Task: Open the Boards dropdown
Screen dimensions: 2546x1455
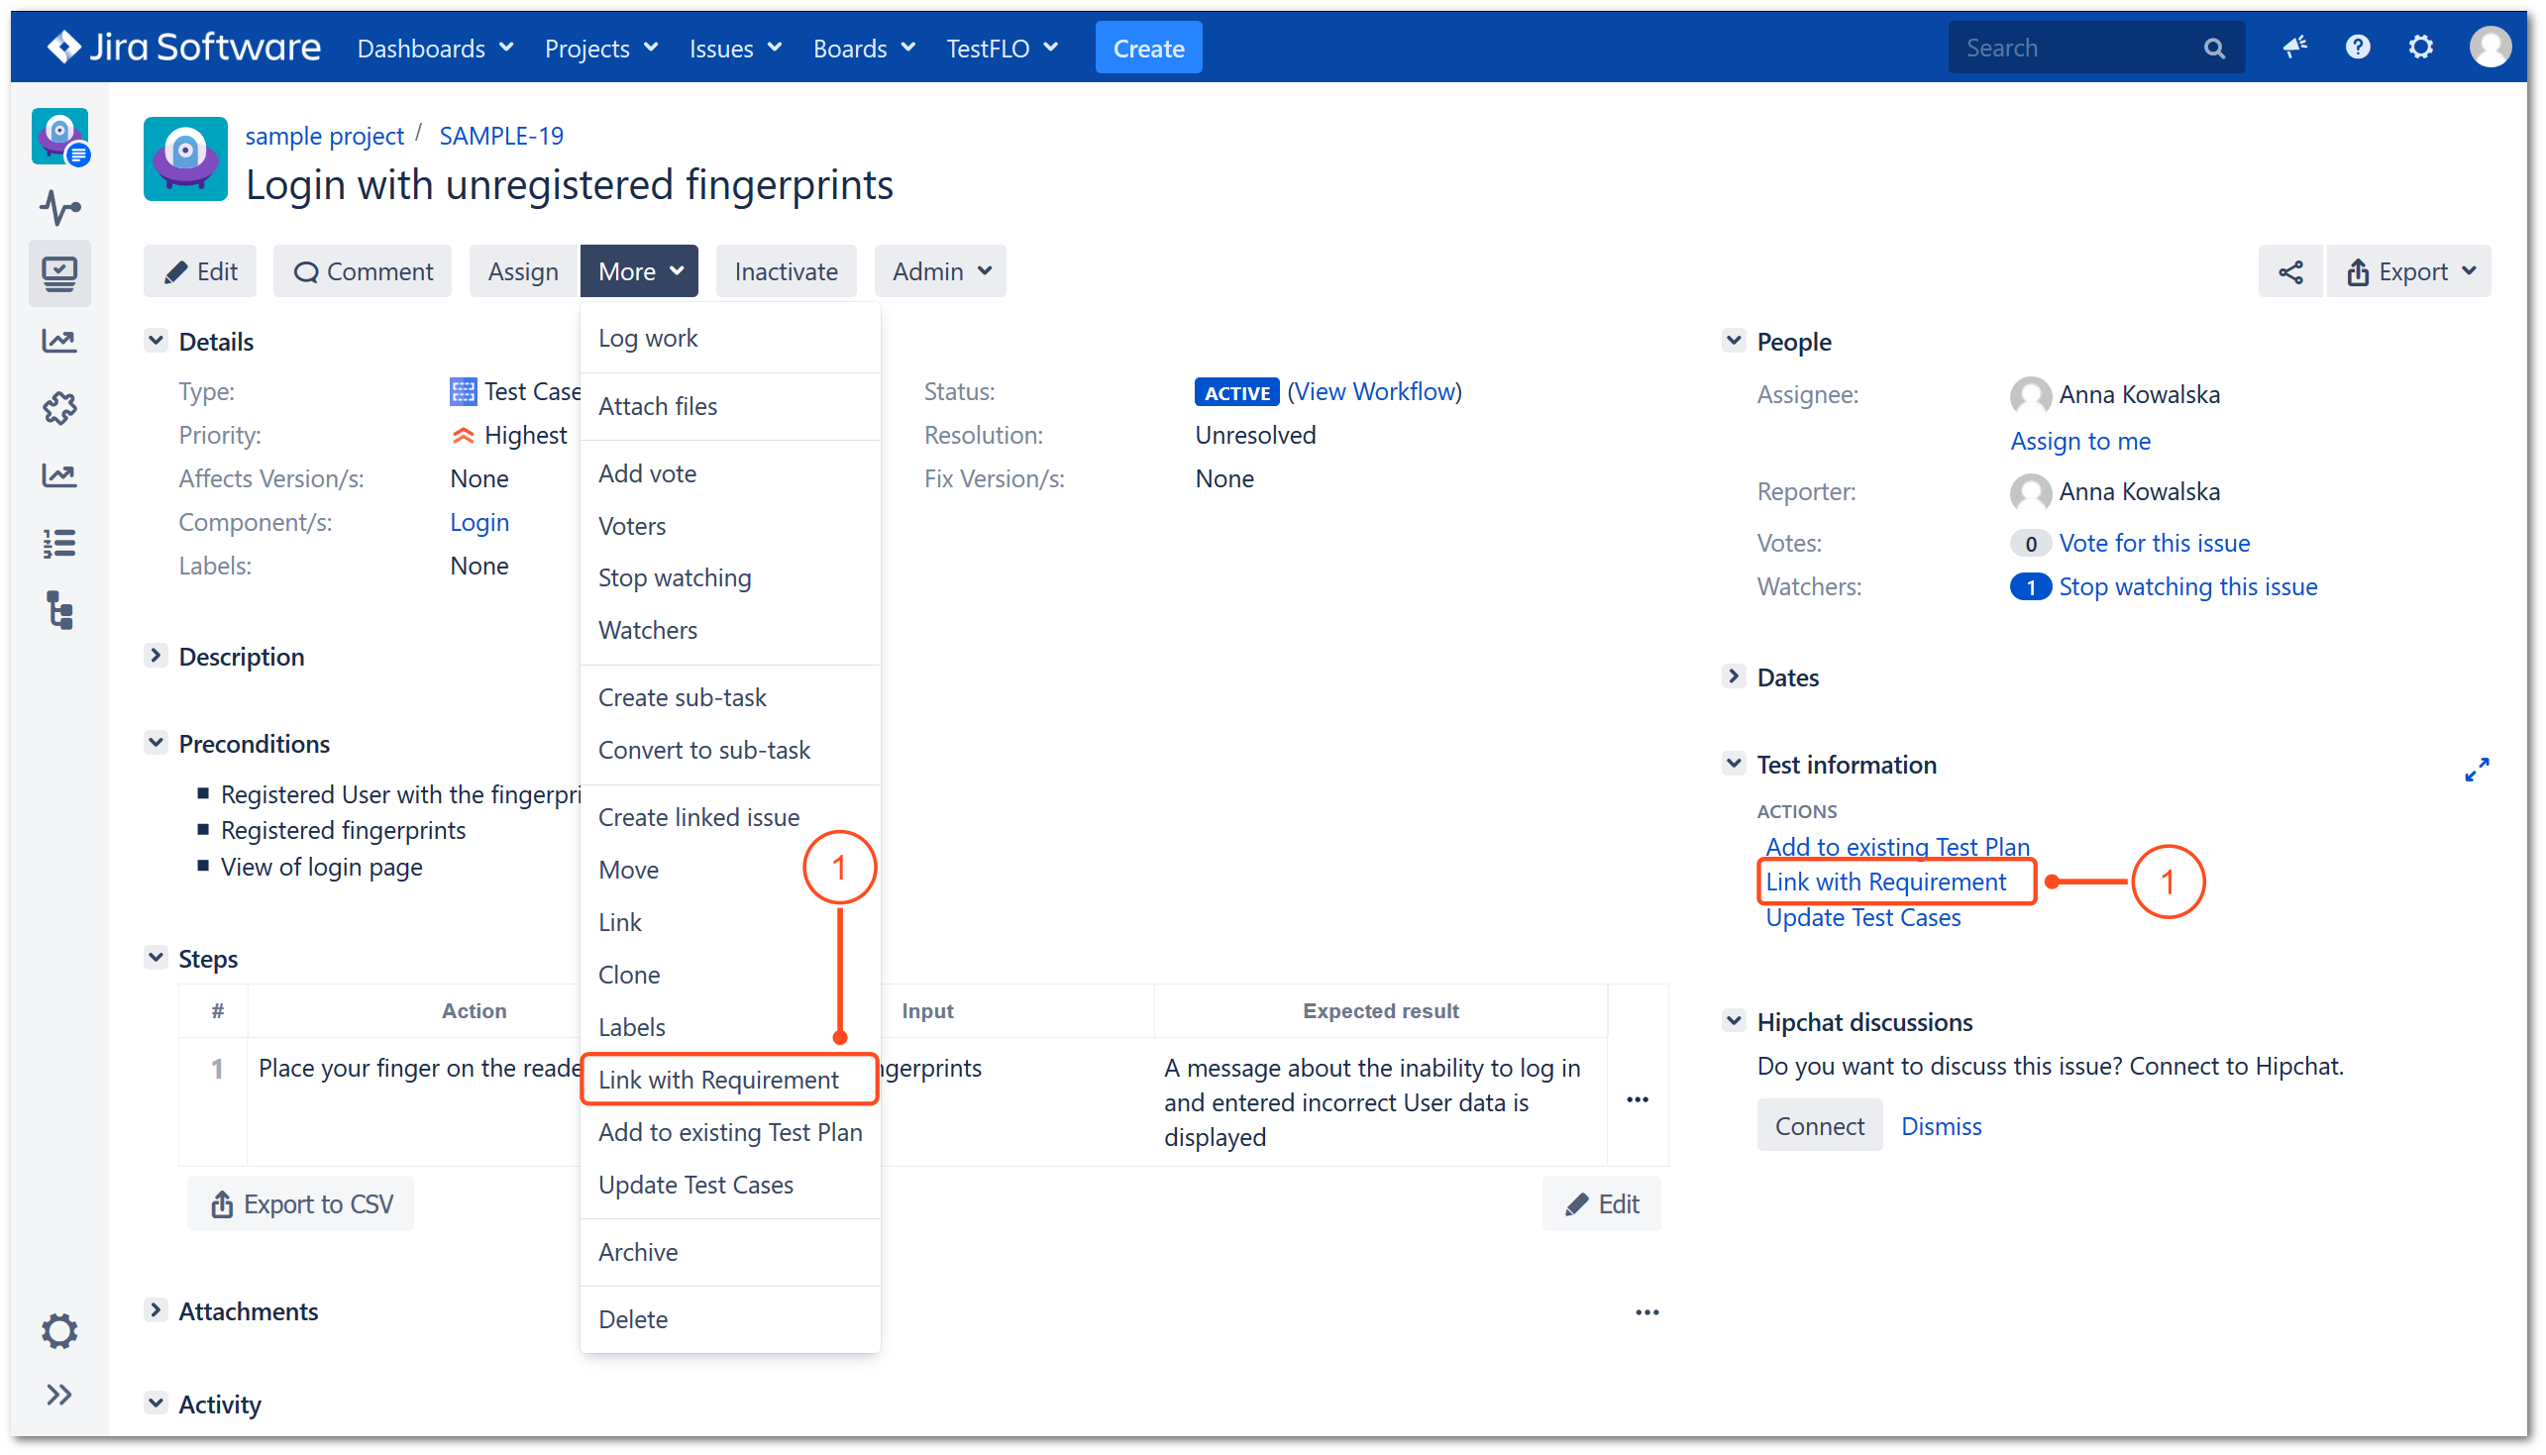Action: 863,48
